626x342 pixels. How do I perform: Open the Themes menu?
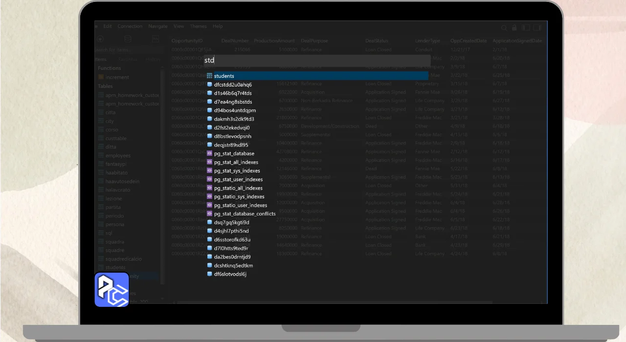click(x=198, y=26)
